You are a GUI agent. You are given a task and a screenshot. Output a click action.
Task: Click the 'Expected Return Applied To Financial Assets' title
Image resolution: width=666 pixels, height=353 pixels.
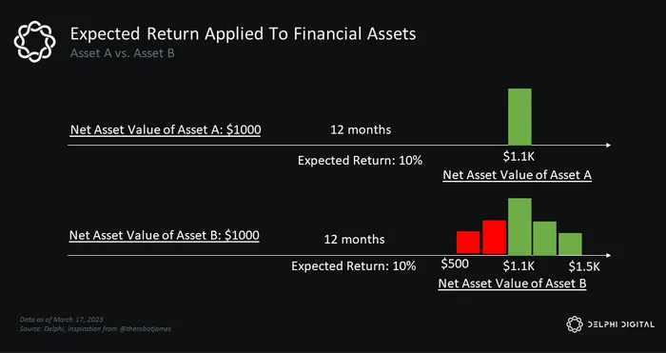pos(243,33)
